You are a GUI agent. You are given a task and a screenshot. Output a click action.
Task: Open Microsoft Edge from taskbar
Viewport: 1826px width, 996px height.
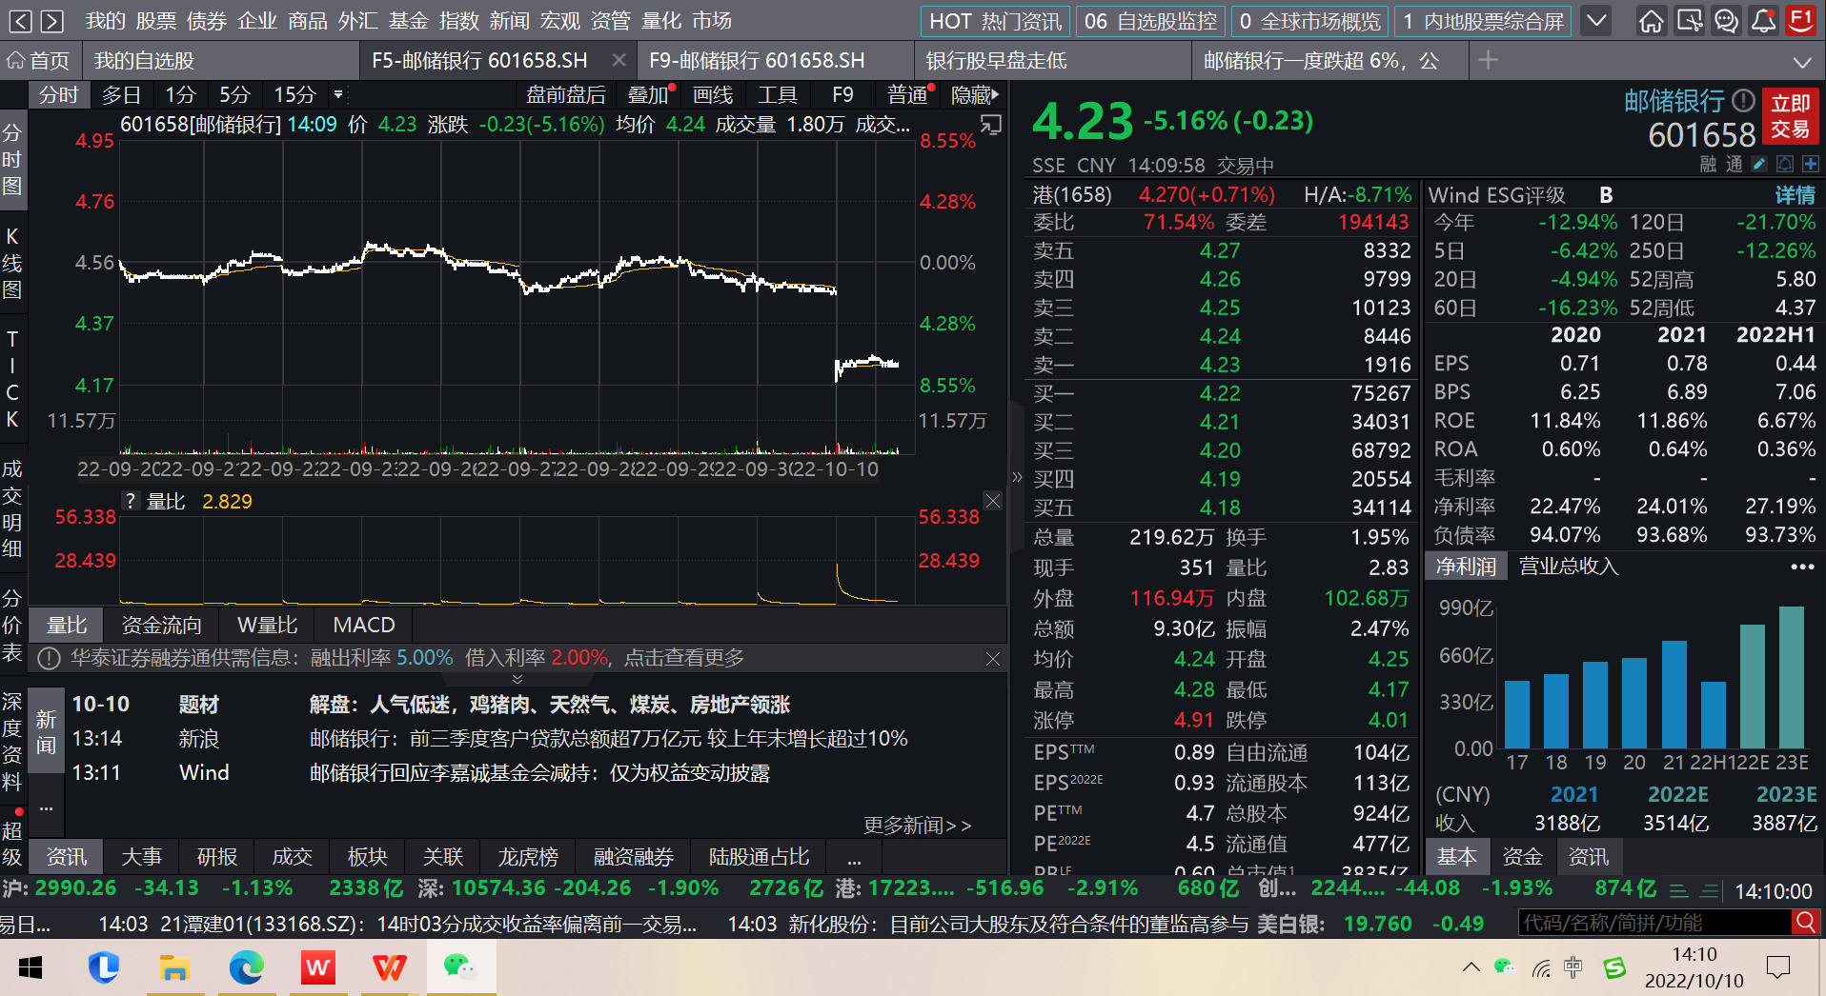(246, 968)
